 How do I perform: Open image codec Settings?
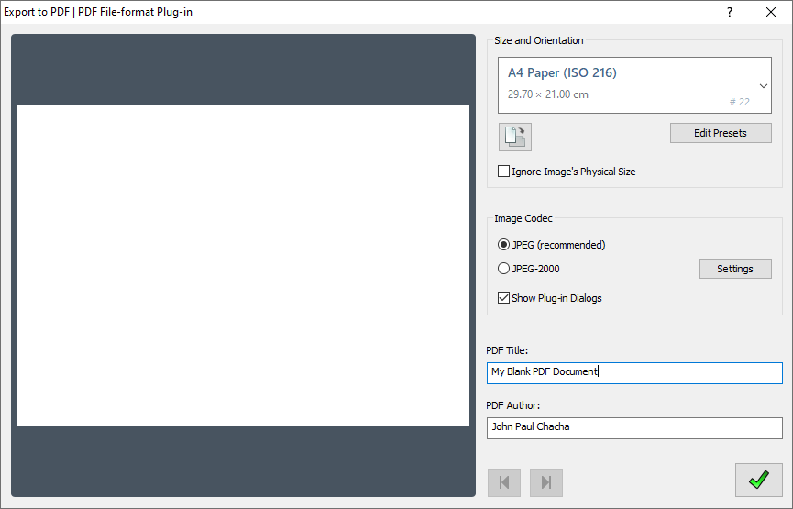[735, 269]
